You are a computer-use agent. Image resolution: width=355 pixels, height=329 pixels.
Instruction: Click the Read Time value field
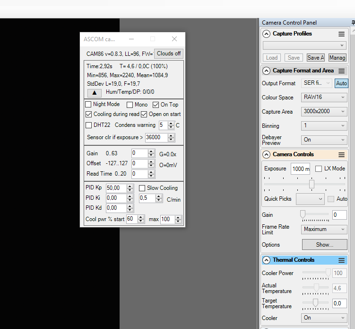point(140,174)
